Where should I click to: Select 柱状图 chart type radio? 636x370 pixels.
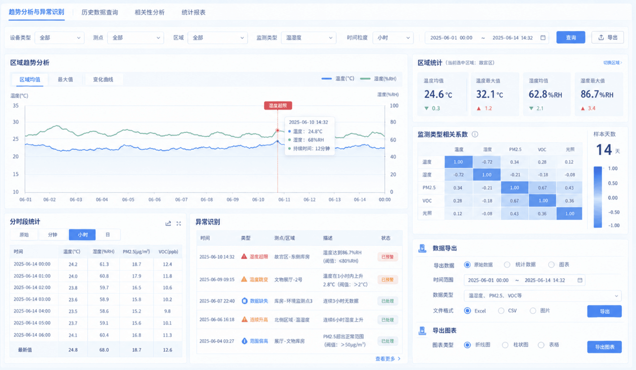[x=505, y=345]
